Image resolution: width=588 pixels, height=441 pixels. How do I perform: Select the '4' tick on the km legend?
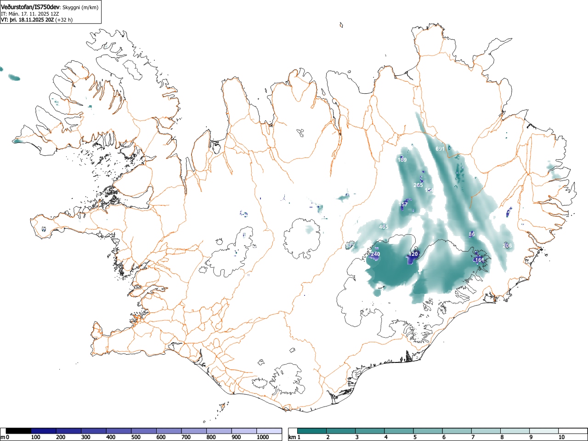point(385,437)
